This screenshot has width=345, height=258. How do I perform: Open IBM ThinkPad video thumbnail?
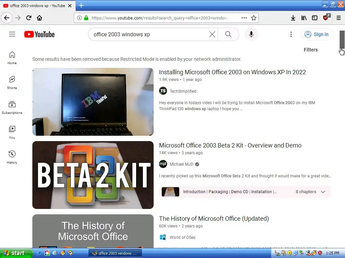tap(93, 101)
